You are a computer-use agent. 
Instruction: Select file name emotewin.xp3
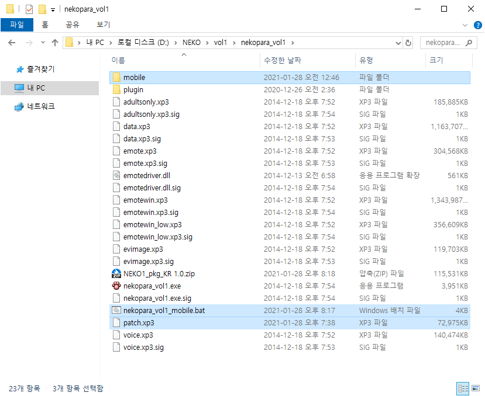(145, 200)
